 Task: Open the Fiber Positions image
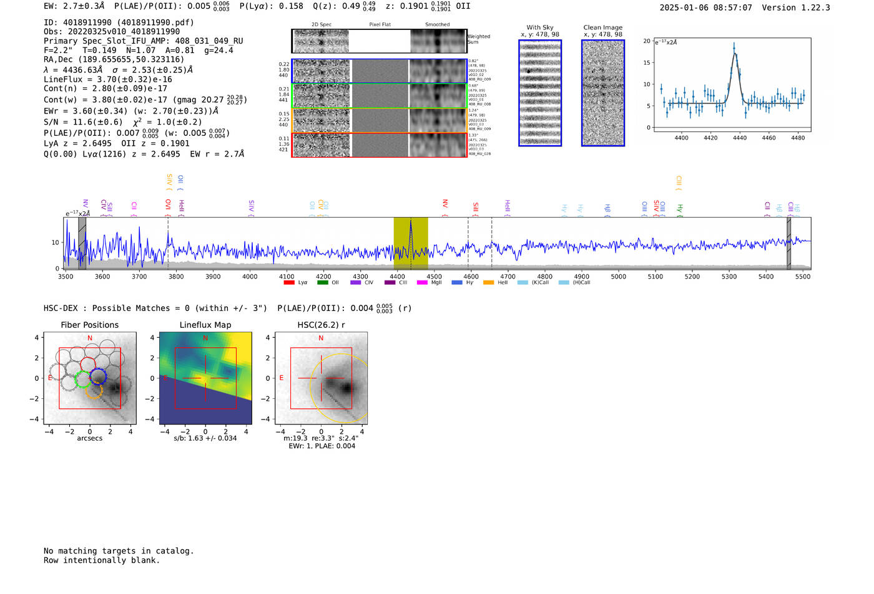pyautogui.click(x=90, y=378)
